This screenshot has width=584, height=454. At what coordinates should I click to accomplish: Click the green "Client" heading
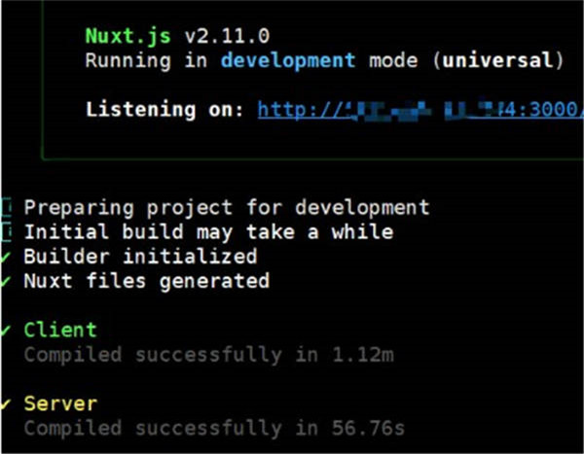[60, 330]
